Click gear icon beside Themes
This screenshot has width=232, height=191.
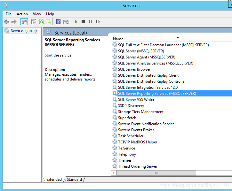click(115, 160)
